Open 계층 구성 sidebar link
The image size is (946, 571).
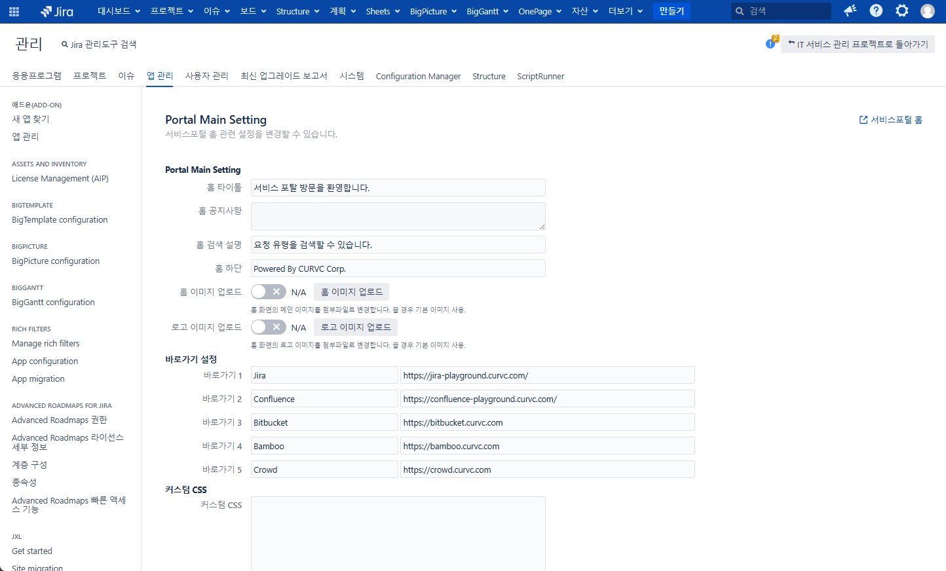pos(29,464)
